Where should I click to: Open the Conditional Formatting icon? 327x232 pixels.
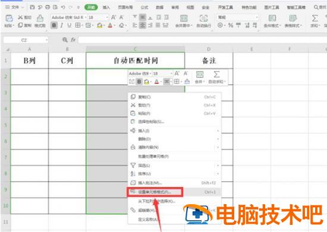tap(272, 18)
